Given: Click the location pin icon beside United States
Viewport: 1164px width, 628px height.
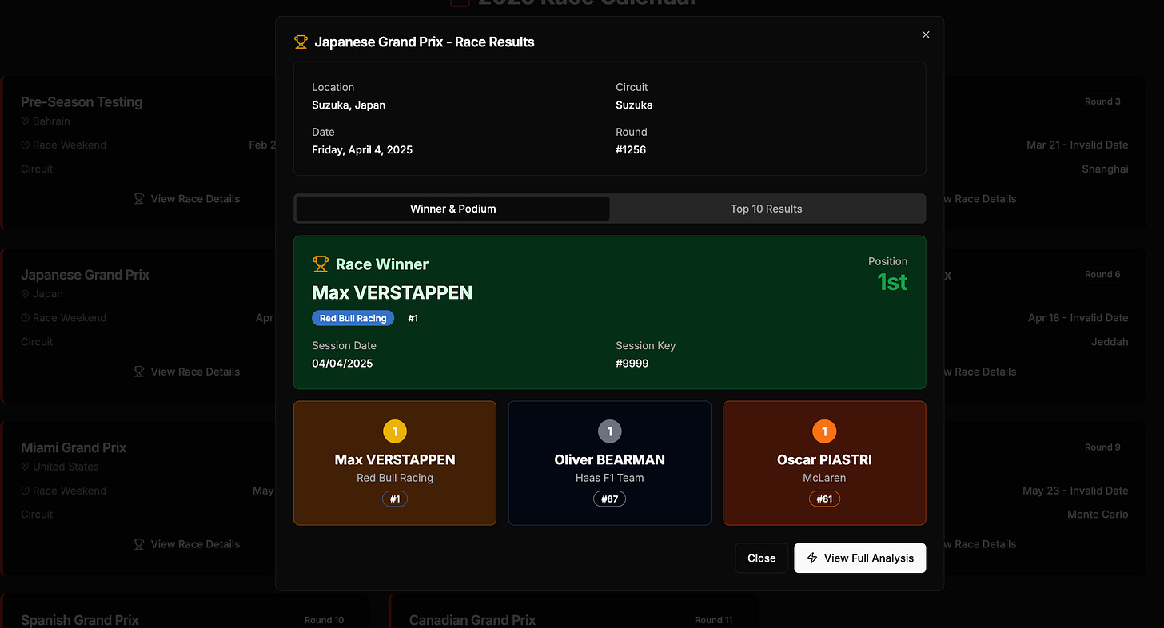Looking at the screenshot, I should [26, 467].
